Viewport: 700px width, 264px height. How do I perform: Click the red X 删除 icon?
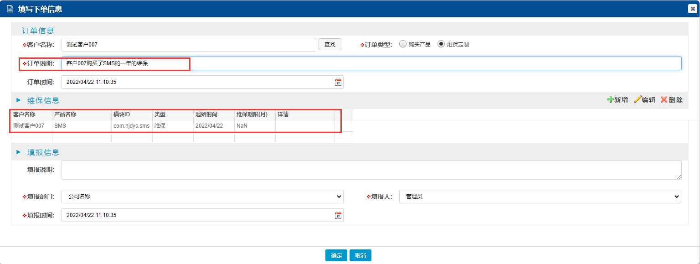[664, 100]
